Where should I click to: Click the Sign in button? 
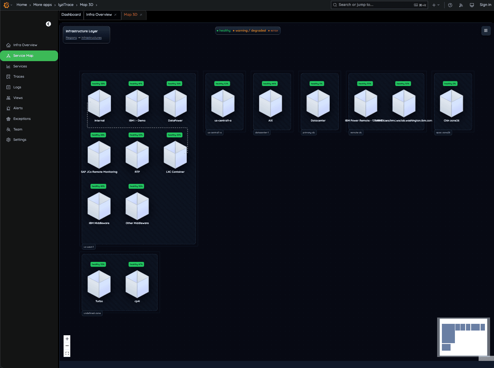point(485,5)
